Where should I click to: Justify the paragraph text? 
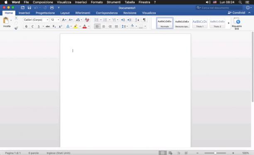click(116, 26)
